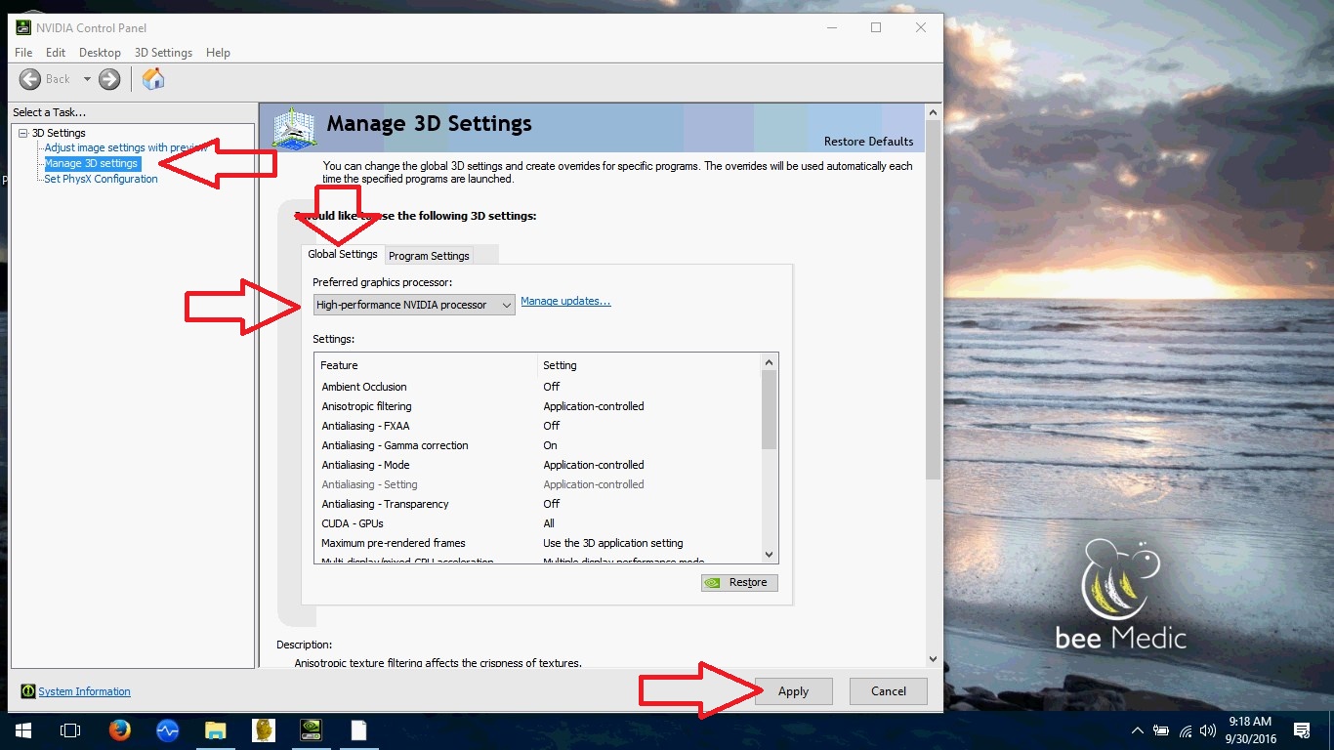The width and height of the screenshot is (1334, 750).
Task: Select the Anisotropic filtering feature row
Action: (538, 406)
